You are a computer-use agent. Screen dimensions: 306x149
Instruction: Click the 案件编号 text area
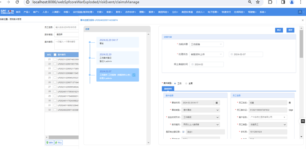[x=66, y=45]
